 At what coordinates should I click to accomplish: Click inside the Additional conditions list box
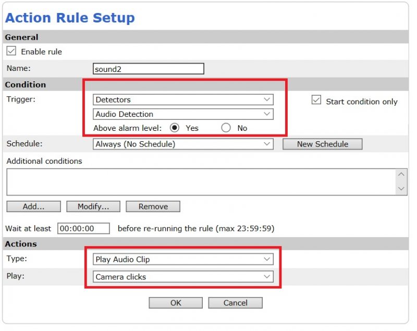click(201, 182)
